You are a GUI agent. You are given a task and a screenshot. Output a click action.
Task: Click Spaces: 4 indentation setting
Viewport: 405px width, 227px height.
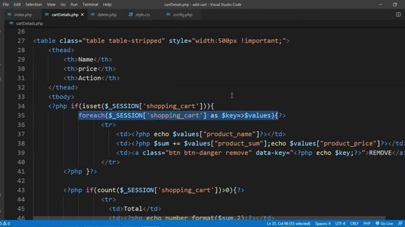322,223
